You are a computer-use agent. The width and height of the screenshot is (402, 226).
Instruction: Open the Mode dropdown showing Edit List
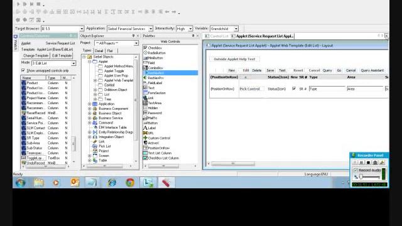pyautogui.click(x=73, y=63)
